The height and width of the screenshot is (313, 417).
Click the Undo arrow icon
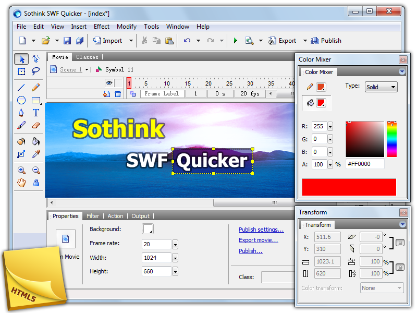187,41
